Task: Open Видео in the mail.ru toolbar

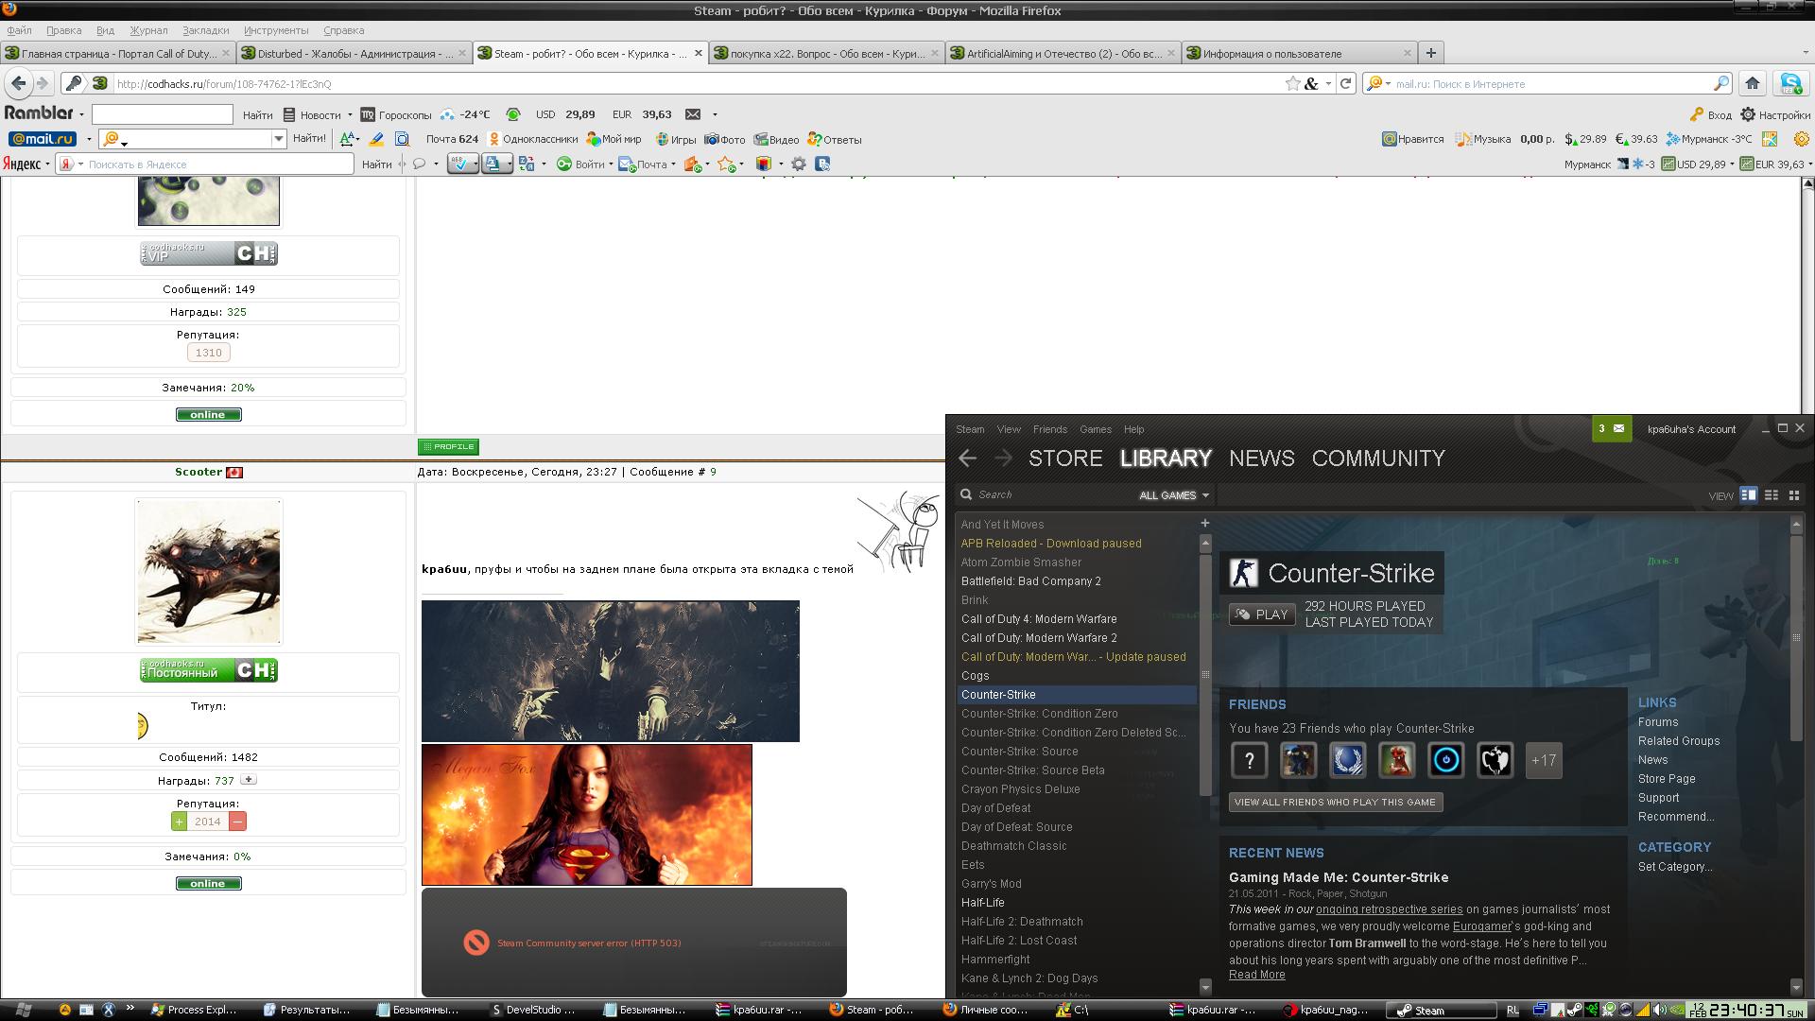Action: pyautogui.click(x=776, y=139)
